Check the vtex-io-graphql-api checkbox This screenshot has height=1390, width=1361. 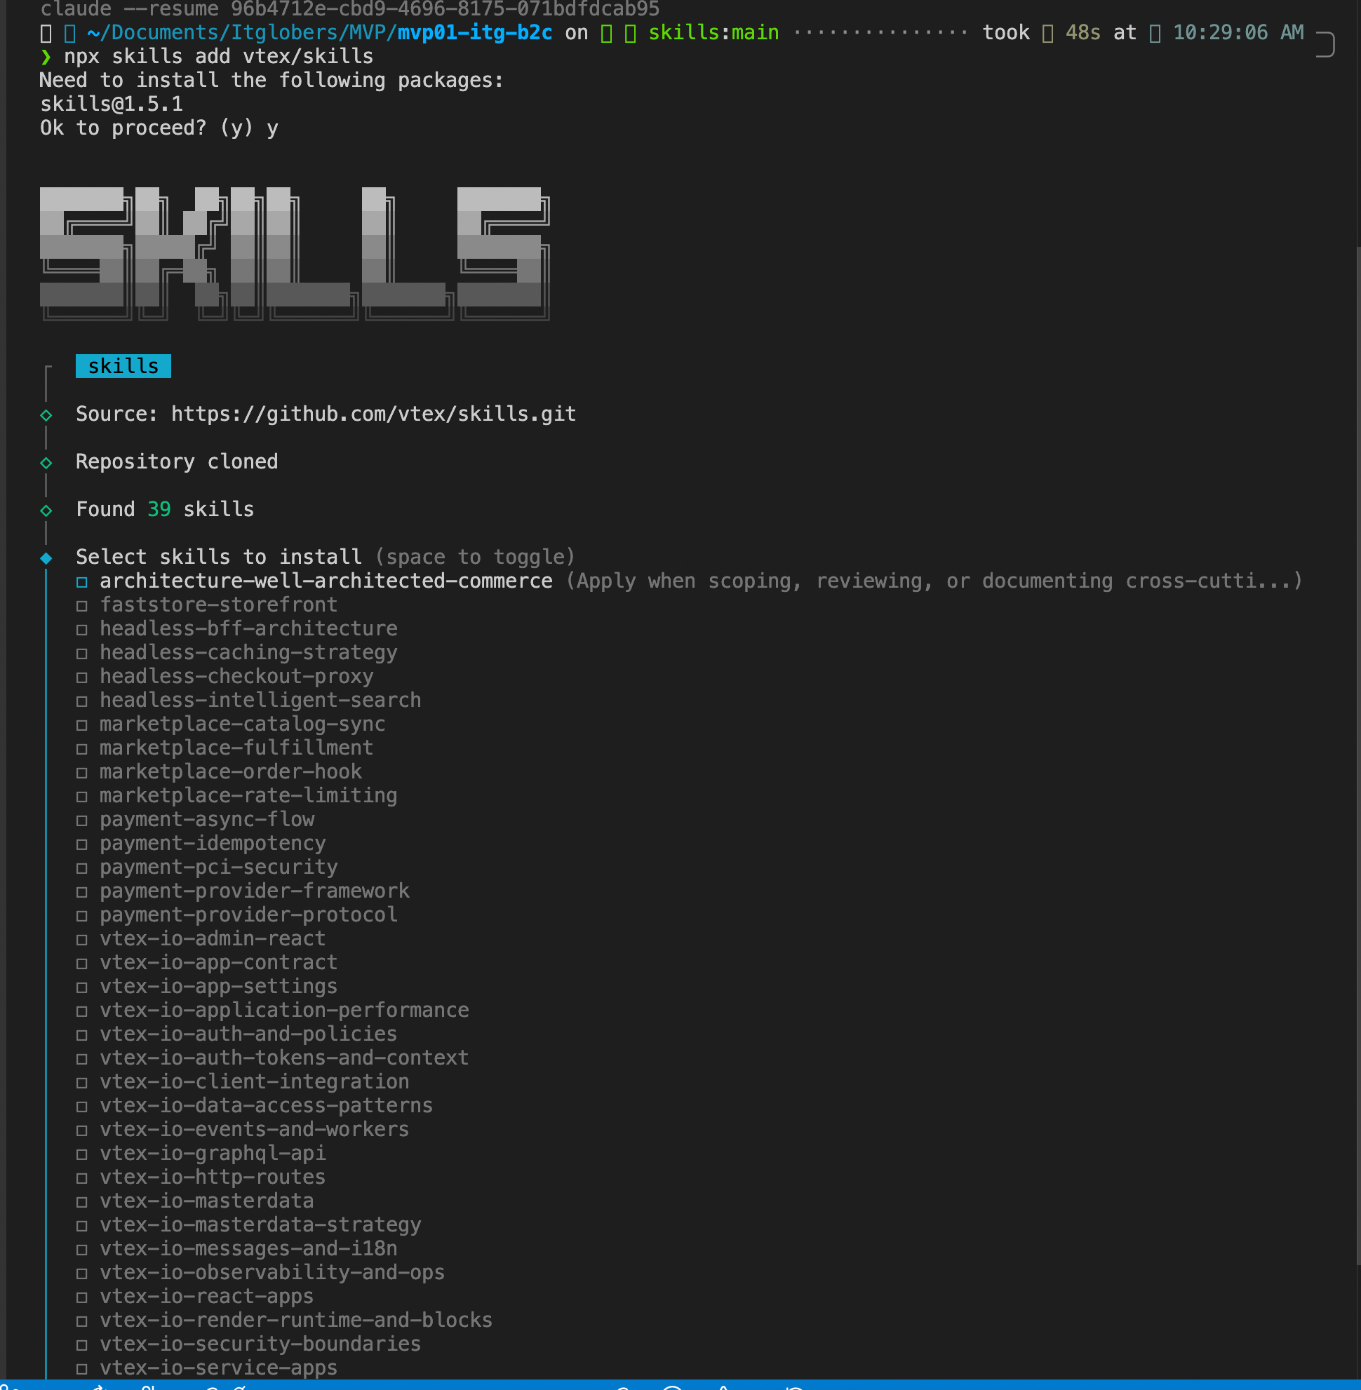pos(82,1154)
